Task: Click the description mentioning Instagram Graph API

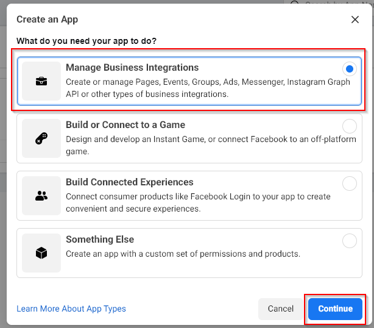Action: pos(208,88)
